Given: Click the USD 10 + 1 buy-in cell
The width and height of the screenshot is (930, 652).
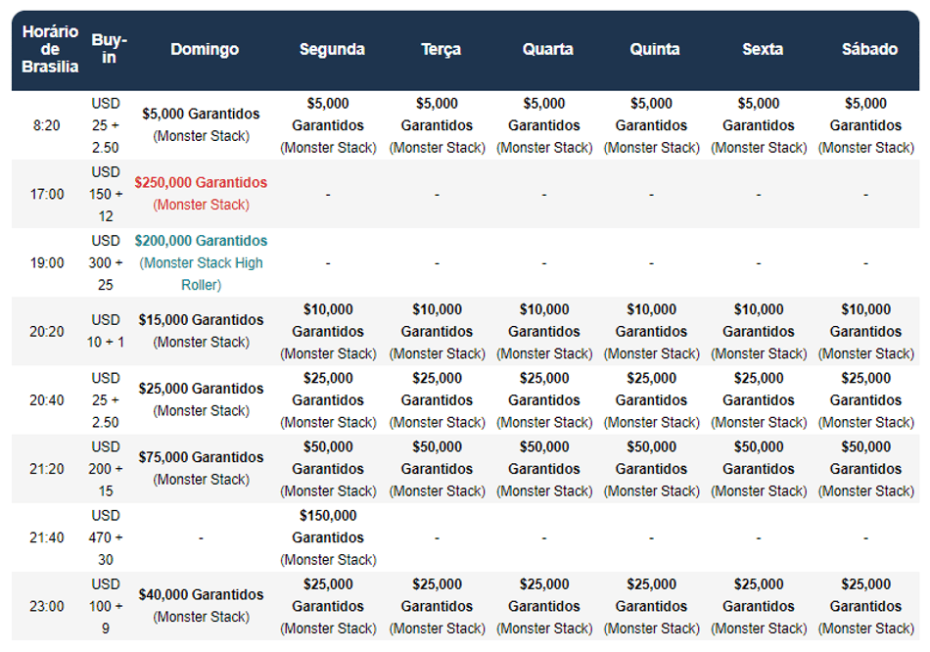Looking at the screenshot, I should [106, 331].
